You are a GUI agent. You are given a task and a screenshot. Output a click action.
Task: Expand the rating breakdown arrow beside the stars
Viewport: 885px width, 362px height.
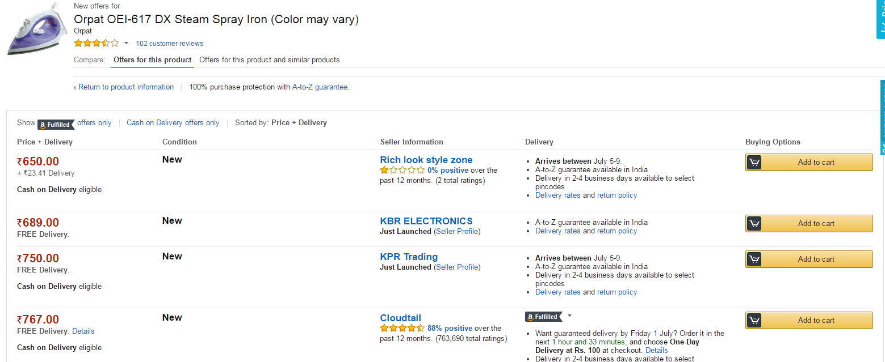(126, 44)
